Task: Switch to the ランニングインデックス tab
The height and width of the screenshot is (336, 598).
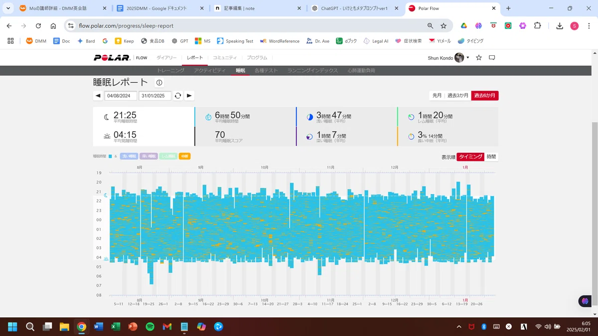Action: [x=312, y=71]
